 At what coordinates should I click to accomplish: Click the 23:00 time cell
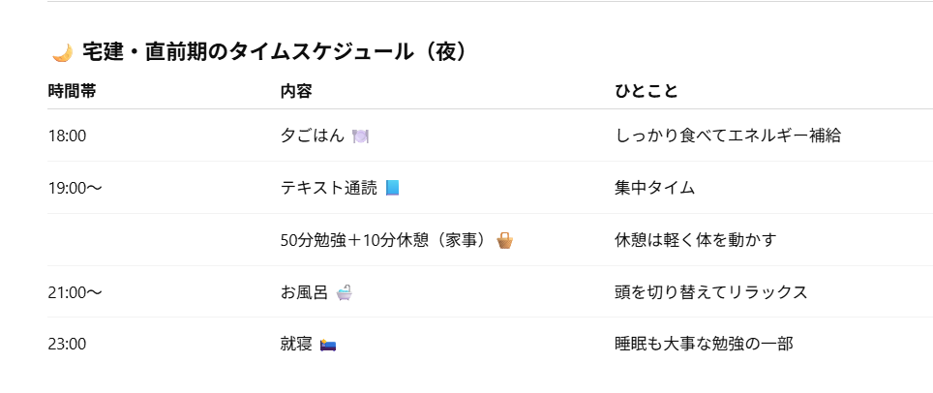(67, 345)
